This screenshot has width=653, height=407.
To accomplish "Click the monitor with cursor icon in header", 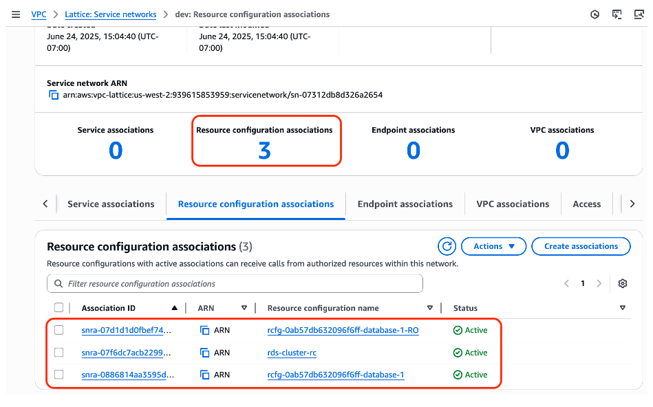I will (617, 14).
